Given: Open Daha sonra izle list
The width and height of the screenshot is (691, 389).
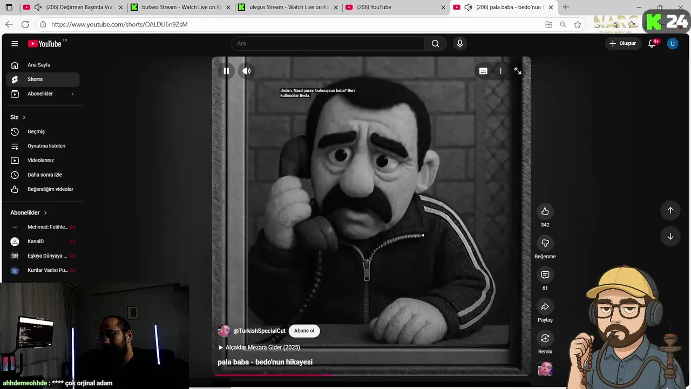Looking at the screenshot, I should click(x=43, y=175).
